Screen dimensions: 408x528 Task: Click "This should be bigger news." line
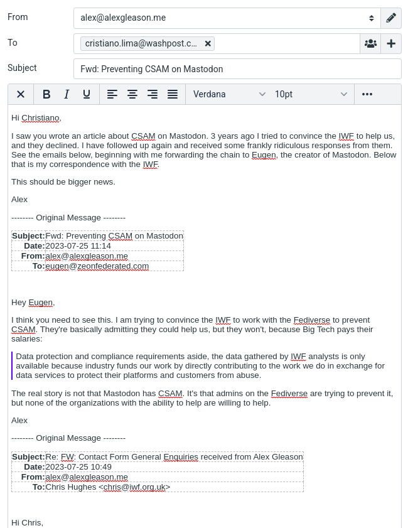click(x=63, y=182)
